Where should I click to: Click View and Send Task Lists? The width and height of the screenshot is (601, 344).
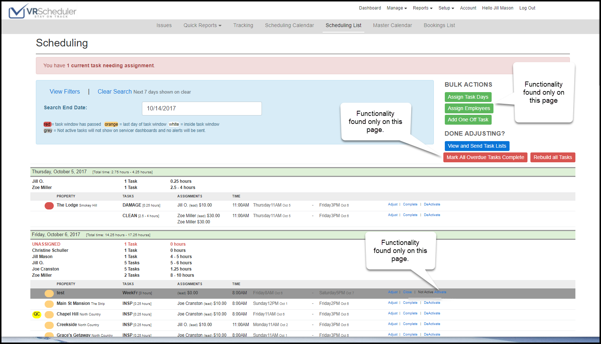pyautogui.click(x=477, y=146)
